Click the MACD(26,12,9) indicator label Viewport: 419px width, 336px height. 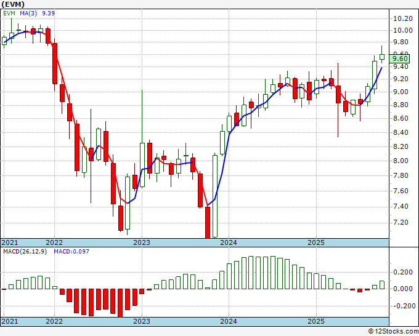click(x=25, y=252)
